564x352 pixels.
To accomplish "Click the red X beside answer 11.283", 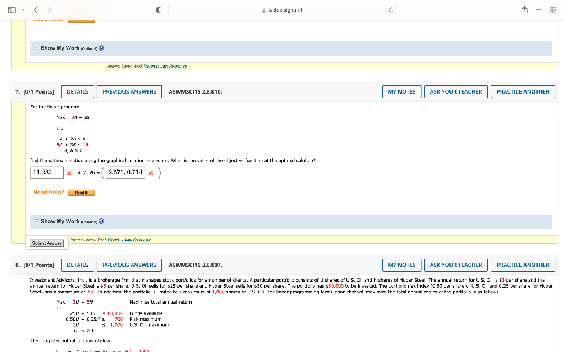I will click(69, 172).
